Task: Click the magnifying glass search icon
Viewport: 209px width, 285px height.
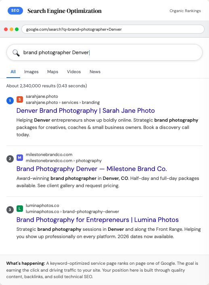Action: [16, 53]
